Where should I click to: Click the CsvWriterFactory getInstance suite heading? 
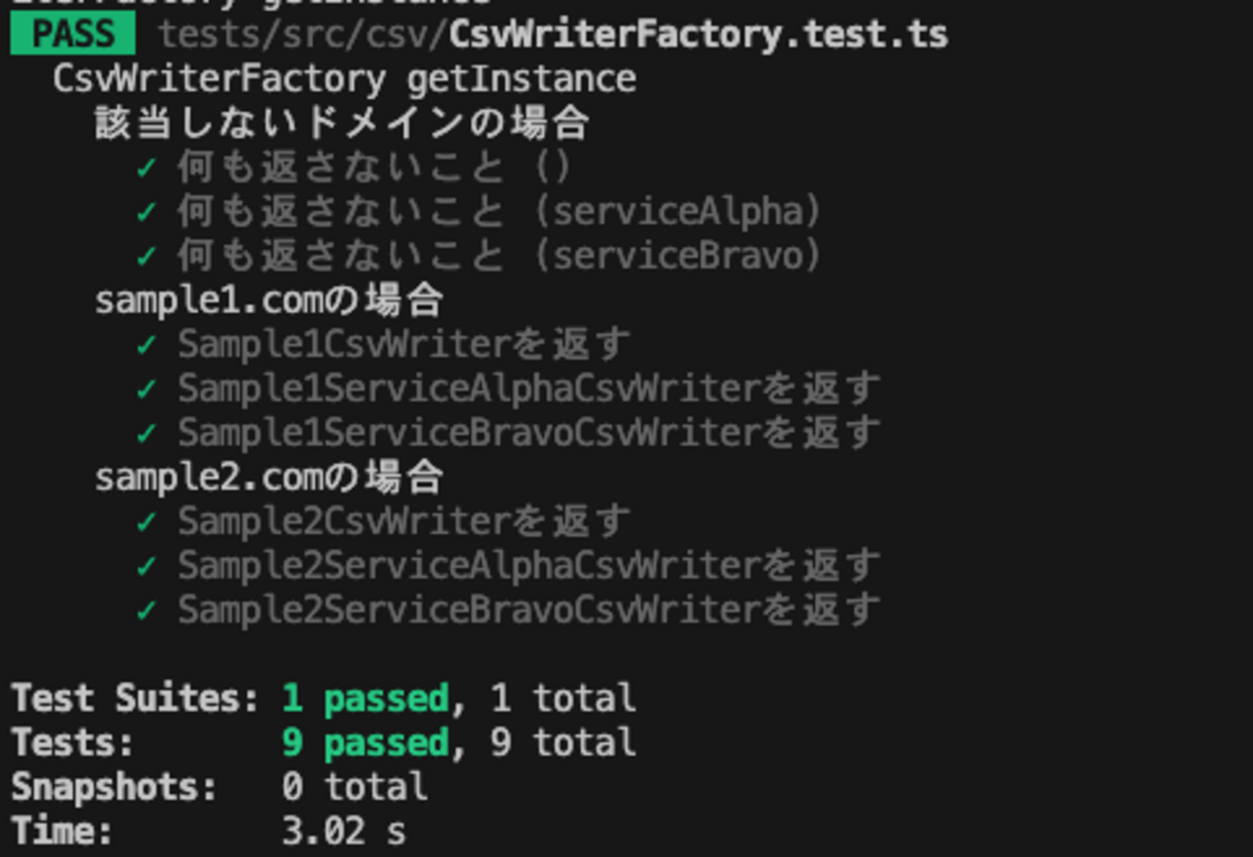[x=344, y=78]
